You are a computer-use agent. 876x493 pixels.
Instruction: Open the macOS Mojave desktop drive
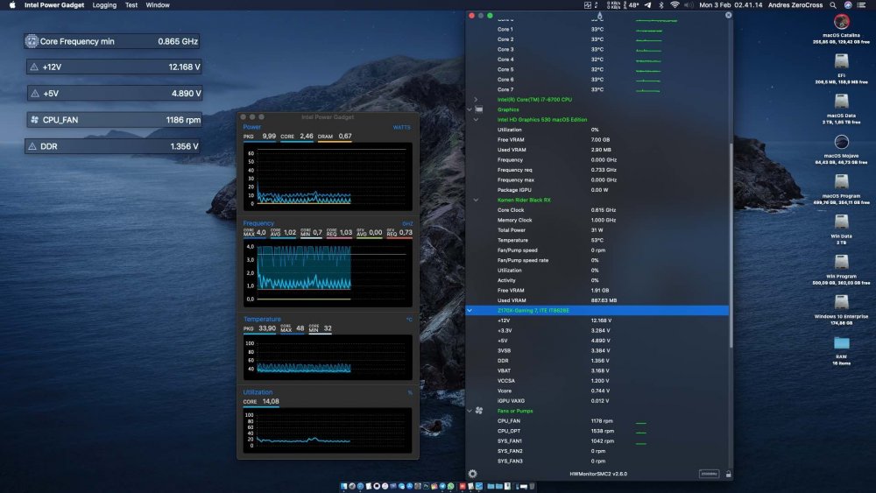pyautogui.click(x=841, y=142)
